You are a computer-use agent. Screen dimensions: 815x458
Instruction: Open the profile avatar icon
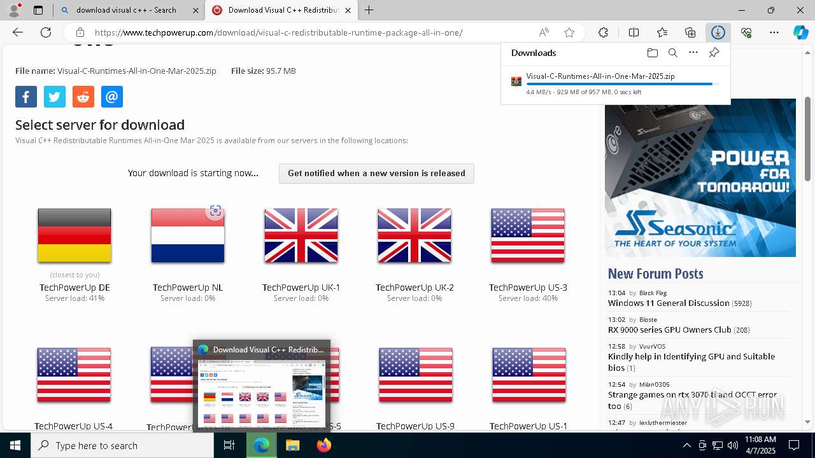point(14,10)
